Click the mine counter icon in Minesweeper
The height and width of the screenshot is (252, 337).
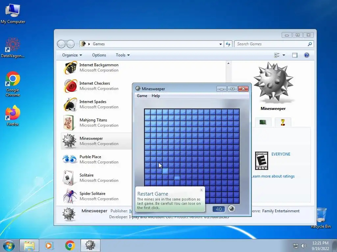[x=231, y=208]
